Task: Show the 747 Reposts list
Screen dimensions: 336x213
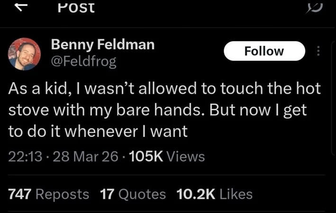Action: tap(48, 194)
